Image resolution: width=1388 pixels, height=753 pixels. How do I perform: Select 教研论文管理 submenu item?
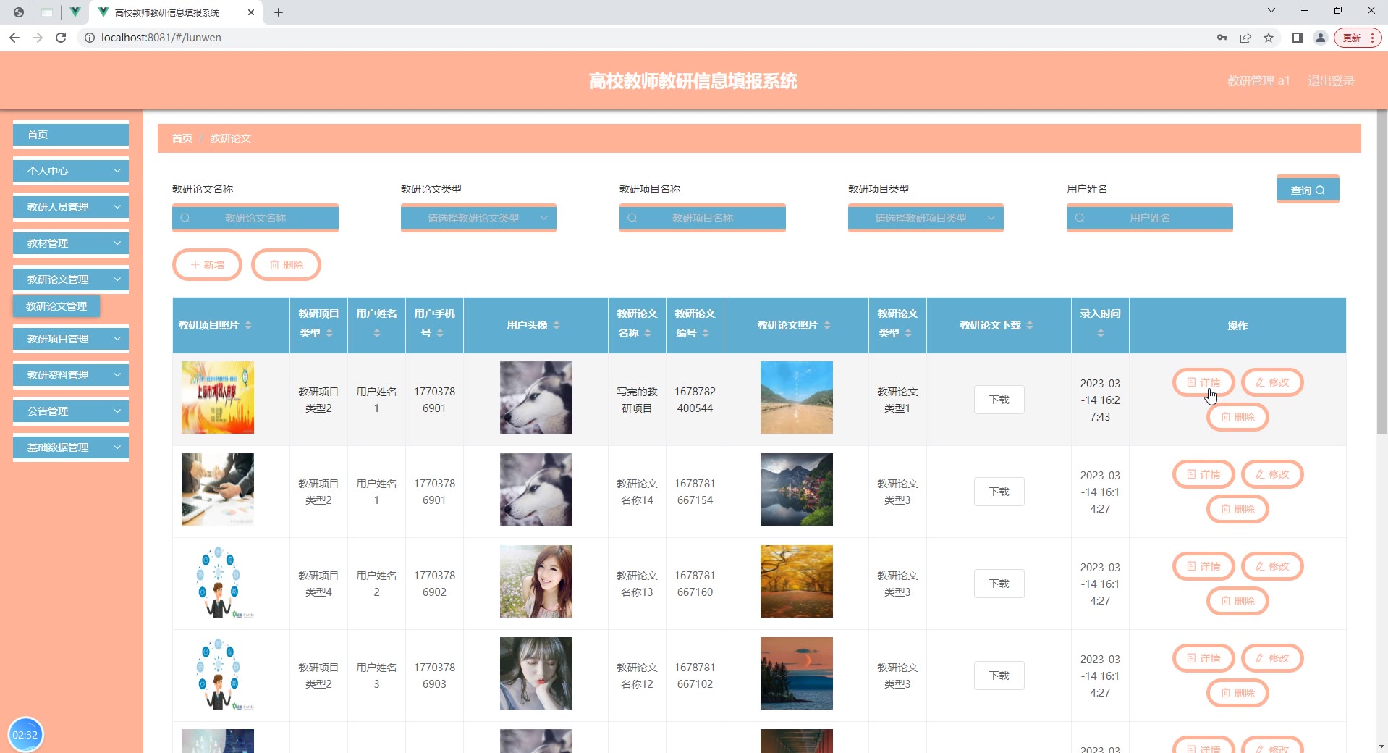56,306
